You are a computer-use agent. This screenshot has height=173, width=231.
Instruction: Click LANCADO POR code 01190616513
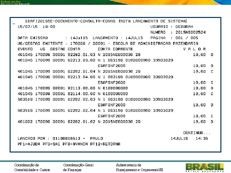[66, 138]
